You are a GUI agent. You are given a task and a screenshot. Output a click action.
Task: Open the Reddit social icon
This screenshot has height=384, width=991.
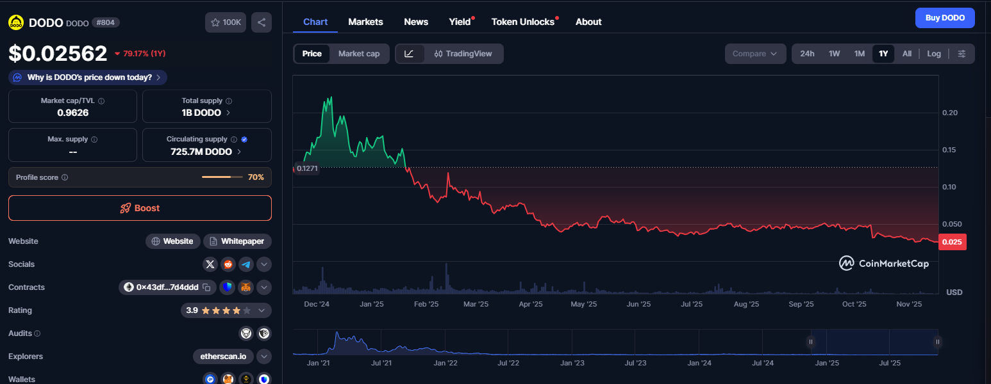tap(228, 264)
